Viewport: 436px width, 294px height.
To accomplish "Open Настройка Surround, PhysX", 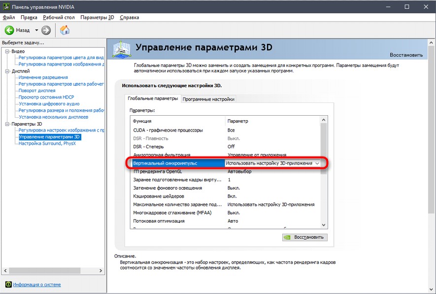I will coord(47,143).
